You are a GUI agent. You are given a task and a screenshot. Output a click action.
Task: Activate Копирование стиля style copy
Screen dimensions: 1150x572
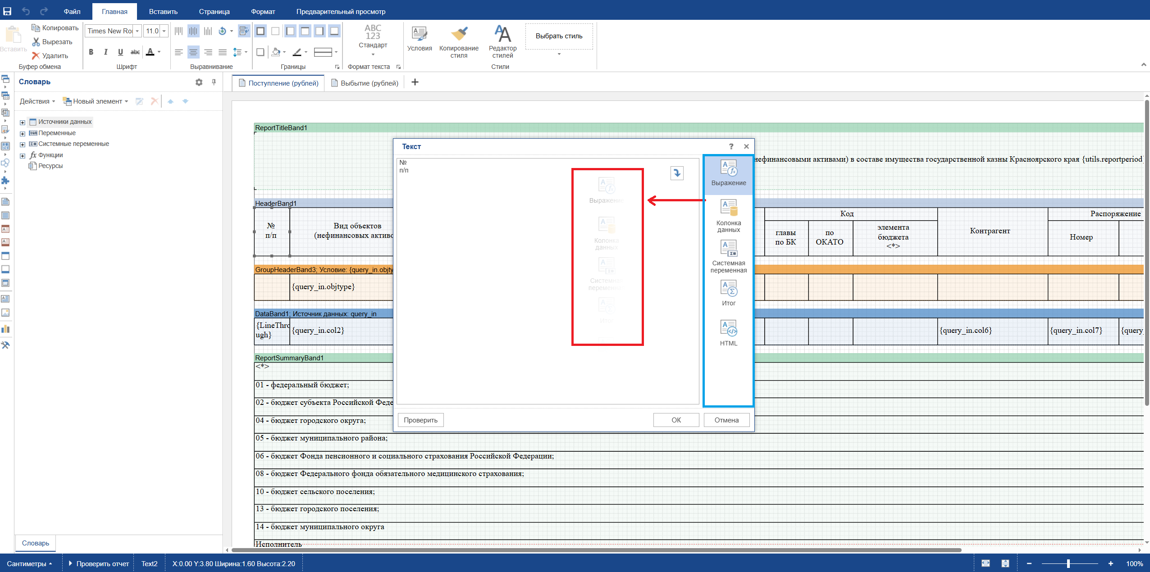coord(459,41)
